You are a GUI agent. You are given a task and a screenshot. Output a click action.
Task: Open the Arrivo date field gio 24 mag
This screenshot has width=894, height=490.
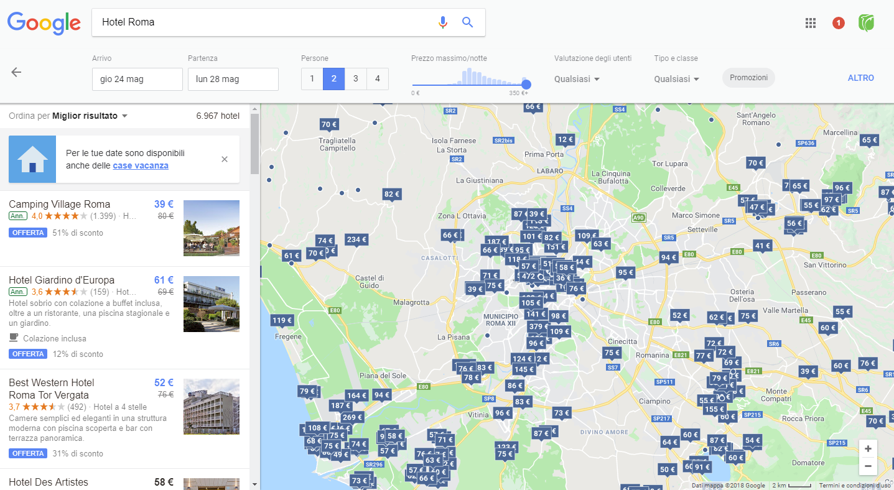(x=137, y=79)
